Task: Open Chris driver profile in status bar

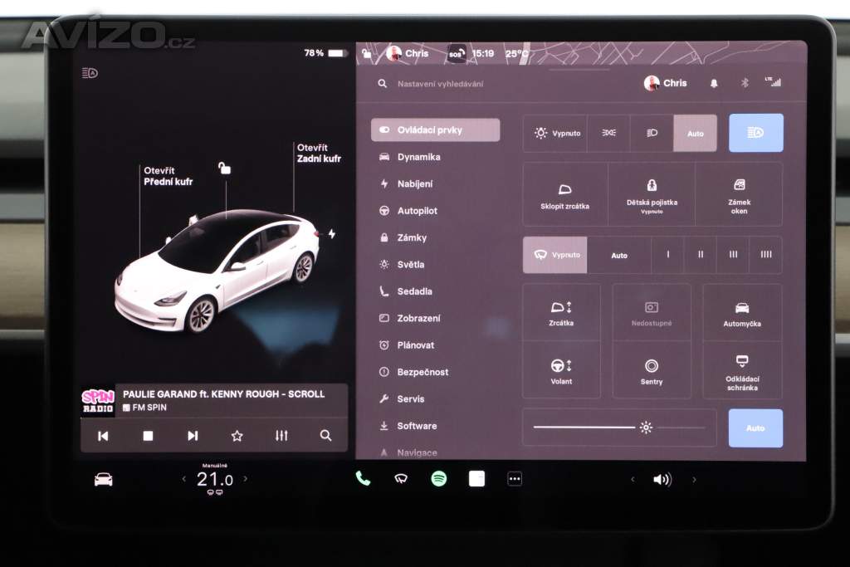Action: click(407, 53)
